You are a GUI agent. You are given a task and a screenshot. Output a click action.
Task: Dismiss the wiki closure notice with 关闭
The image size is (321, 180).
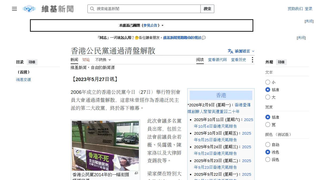tap(309, 21)
